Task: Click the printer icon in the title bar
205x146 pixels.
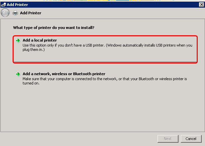Action: [x=3, y=4]
